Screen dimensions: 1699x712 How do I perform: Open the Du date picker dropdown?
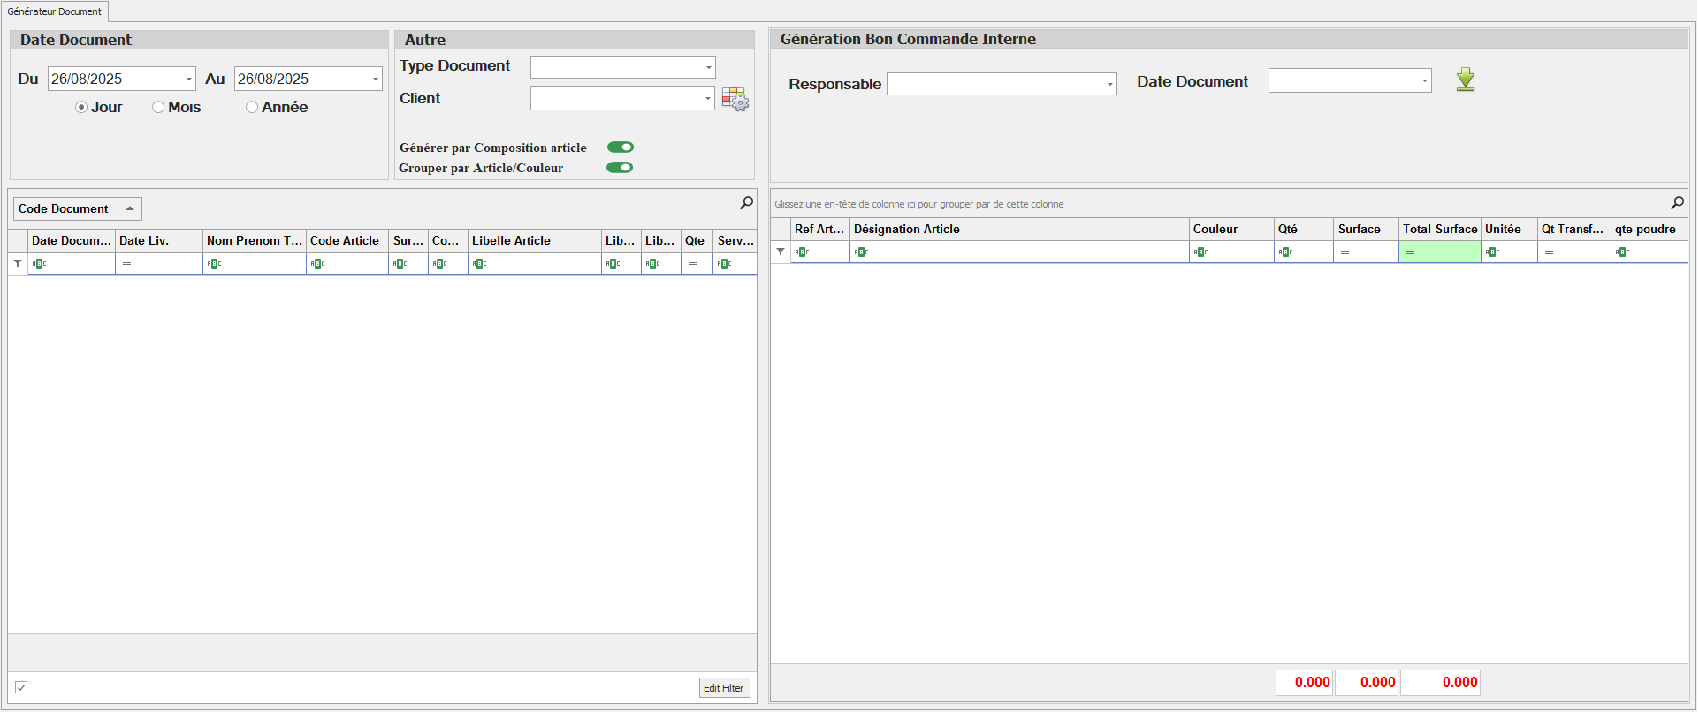188,79
